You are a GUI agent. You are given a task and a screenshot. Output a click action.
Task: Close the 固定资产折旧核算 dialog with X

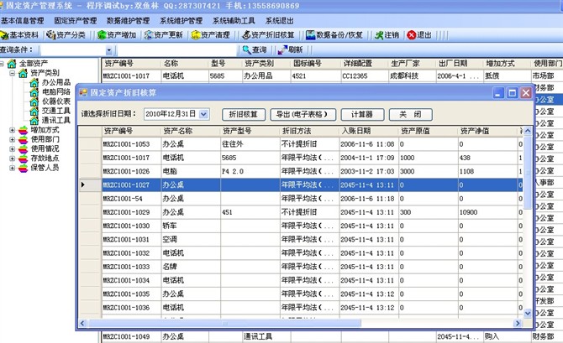click(x=526, y=93)
